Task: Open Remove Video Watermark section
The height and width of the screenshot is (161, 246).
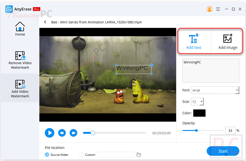Action: [20, 60]
